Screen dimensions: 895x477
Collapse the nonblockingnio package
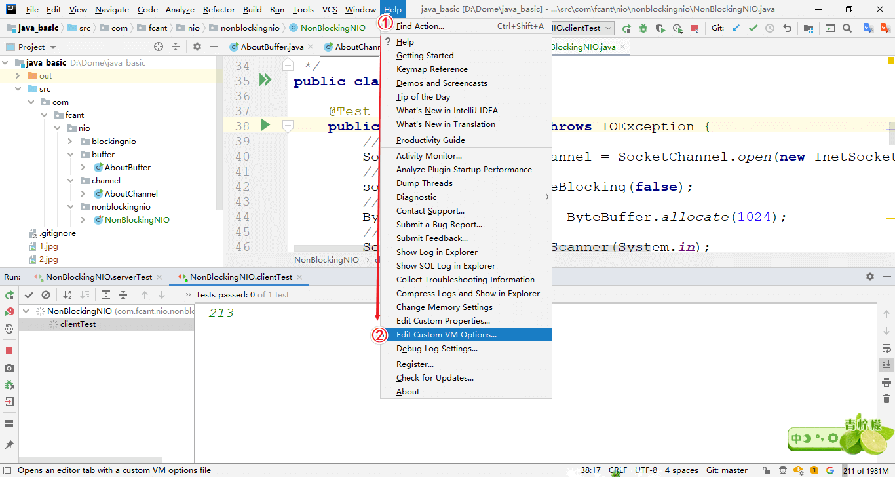(x=70, y=207)
